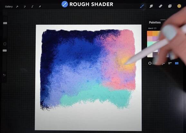186x133 pixels.
Task: Return to the Gallery
Action: 9,7
